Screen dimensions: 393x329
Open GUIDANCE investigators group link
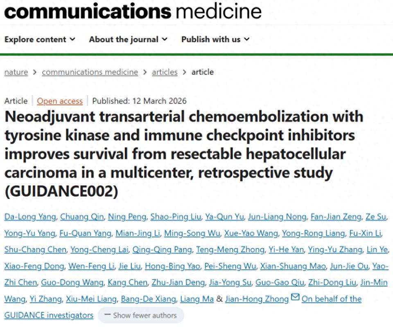click(x=49, y=316)
